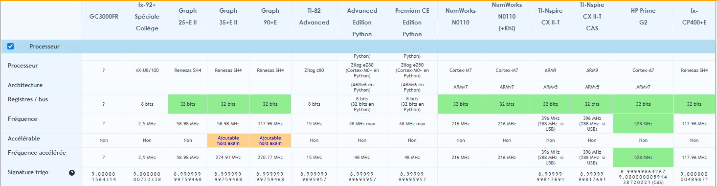Select the NumWorks N0110 (+Khi) column header

coord(506,17)
